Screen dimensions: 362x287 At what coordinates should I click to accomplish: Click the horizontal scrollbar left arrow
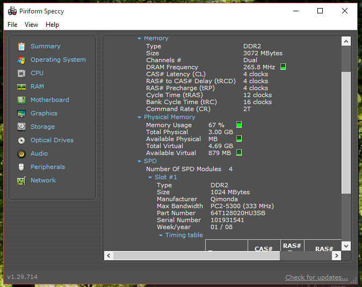(x=108, y=256)
